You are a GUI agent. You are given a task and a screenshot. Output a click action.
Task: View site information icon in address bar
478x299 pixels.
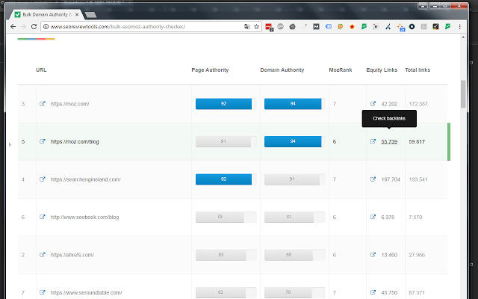click(46, 27)
